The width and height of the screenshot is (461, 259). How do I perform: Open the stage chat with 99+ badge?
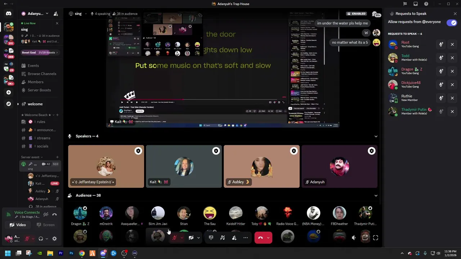pos(376,14)
